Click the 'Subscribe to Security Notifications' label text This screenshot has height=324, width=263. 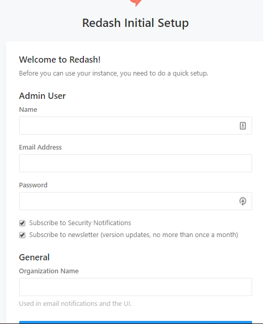coord(80,223)
